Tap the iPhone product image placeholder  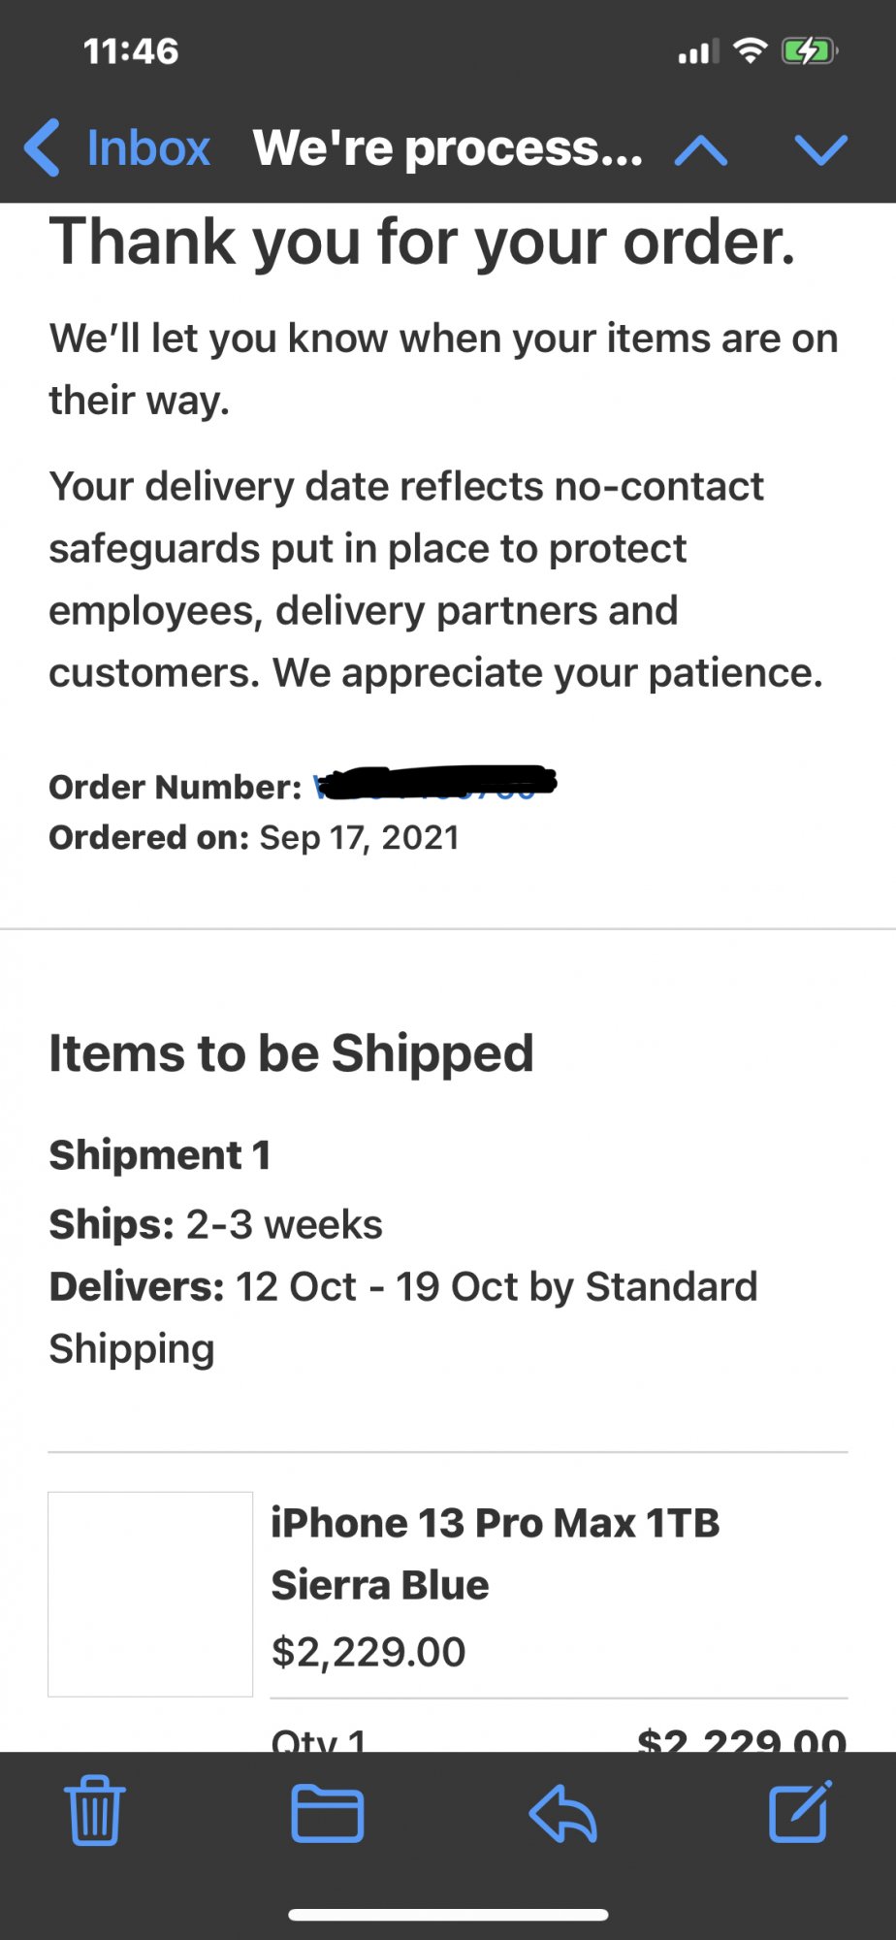(150, 1594)
